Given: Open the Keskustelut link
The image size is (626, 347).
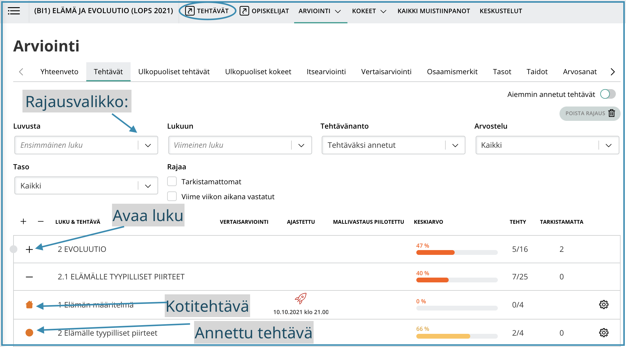Looking at the screenshot, I should (501, 11).
